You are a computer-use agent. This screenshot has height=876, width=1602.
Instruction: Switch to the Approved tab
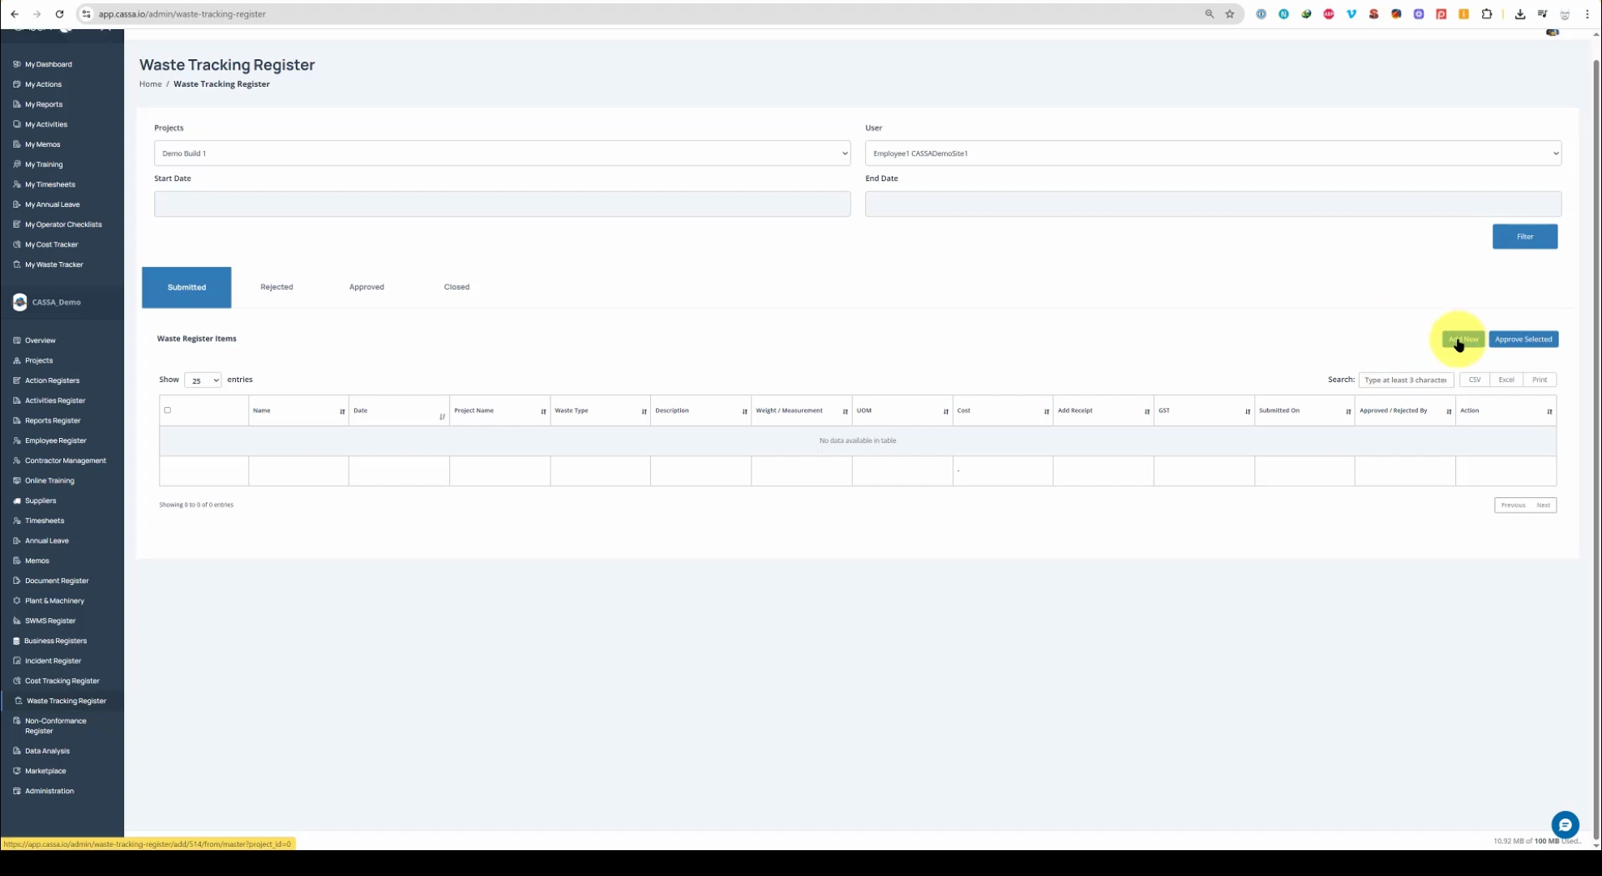[366, 287]
